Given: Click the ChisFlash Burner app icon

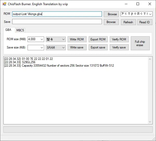Looking at the screenshot, I should (4, 4).
